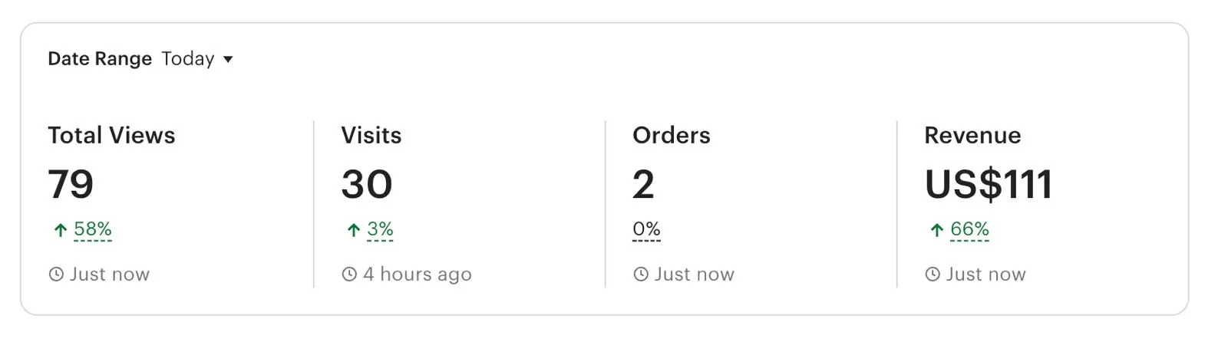The height and width of the screenshot is (342, 1228).
Task: Click the green up arrow under Total Views
Action: click(x=60, y=230)
